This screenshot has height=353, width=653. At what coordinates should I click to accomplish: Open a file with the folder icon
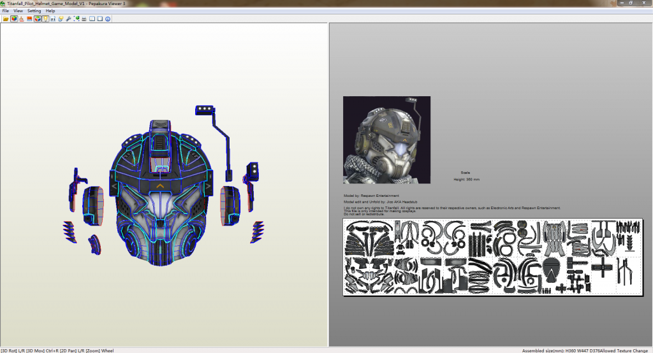tap(6, 18)
